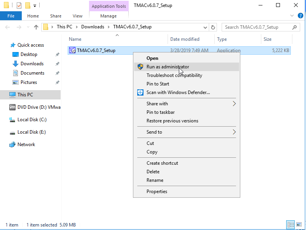The height and width of the screenshot is (230, 306).
Task: Switch to Details view icon in status bar
Action: [290, 225]
